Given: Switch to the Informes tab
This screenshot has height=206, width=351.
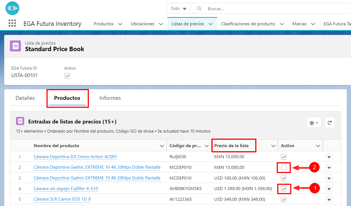Looking at the screenshot, I should [x=110, y=98].
